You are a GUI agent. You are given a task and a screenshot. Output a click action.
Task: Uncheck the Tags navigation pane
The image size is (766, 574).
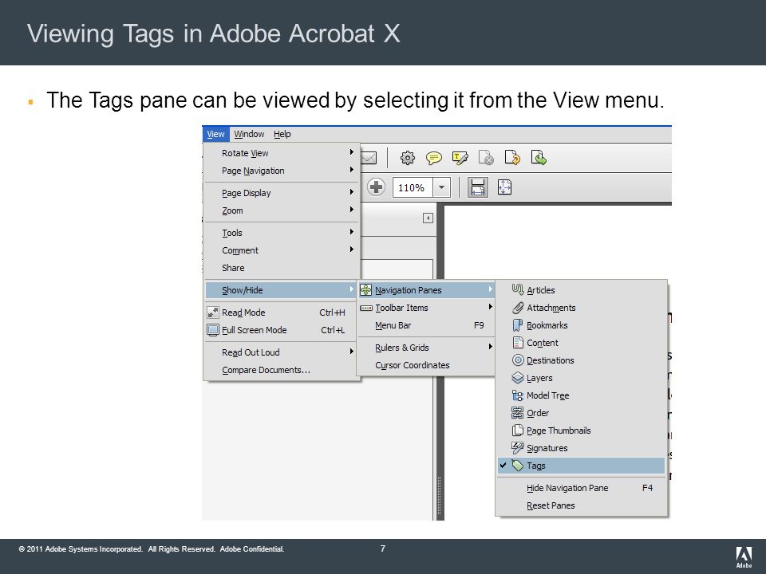point(582,466)
